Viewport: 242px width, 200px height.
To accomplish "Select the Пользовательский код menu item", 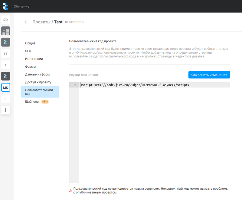I will [x=40, y=92].
